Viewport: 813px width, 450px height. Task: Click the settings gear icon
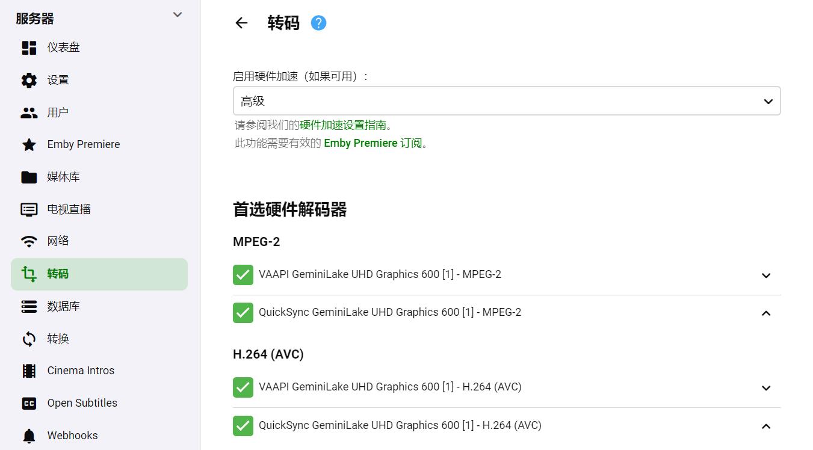[x=29, y=80]
